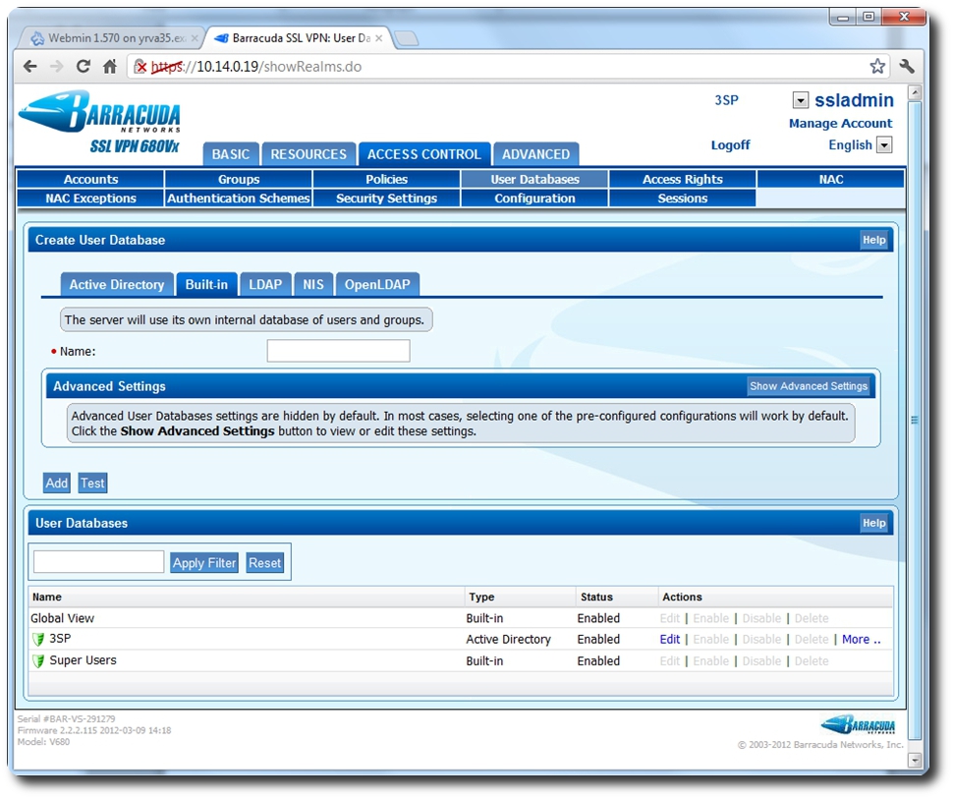
Task: Click the 3SP link in the header
Action: point(726,100)
